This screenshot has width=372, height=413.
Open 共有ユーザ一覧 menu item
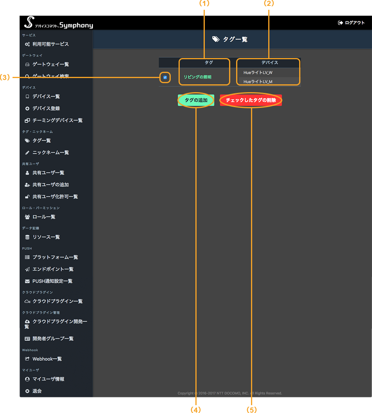pos(48,173)
